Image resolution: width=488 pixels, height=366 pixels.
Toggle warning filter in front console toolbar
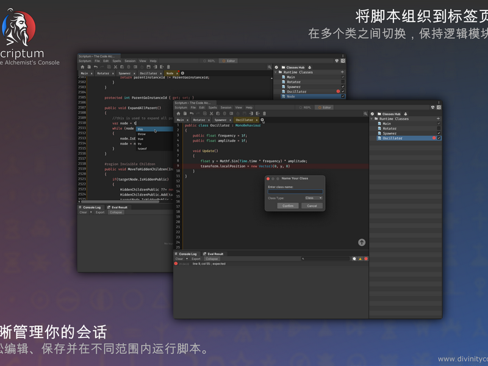360,259
